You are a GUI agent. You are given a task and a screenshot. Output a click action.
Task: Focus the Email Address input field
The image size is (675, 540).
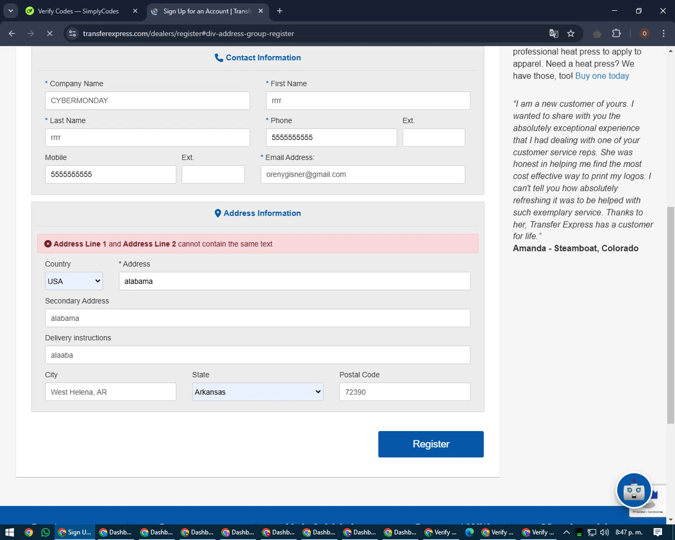362,175
